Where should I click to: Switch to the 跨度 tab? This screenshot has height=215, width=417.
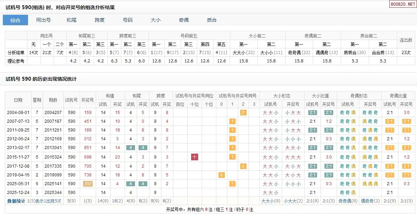coord(100,20)
